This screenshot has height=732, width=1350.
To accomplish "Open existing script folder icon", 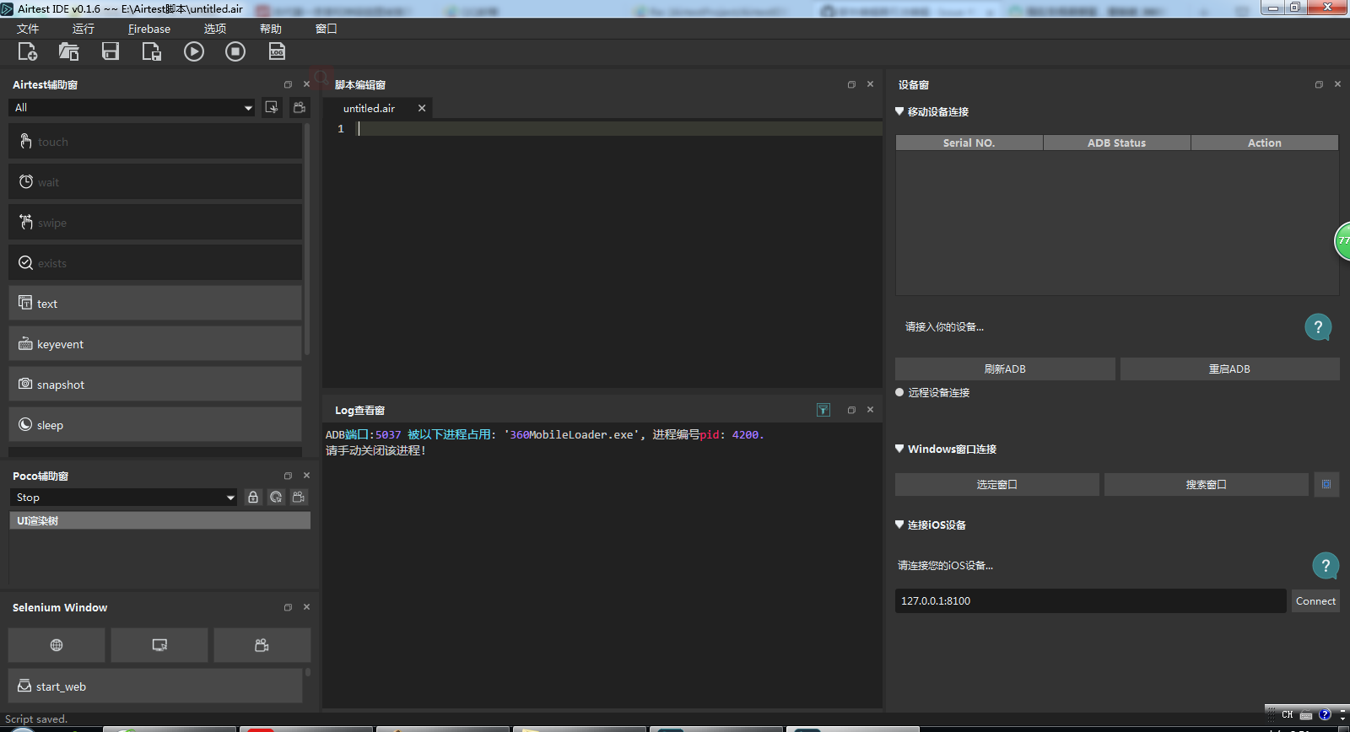I will 68,51.
